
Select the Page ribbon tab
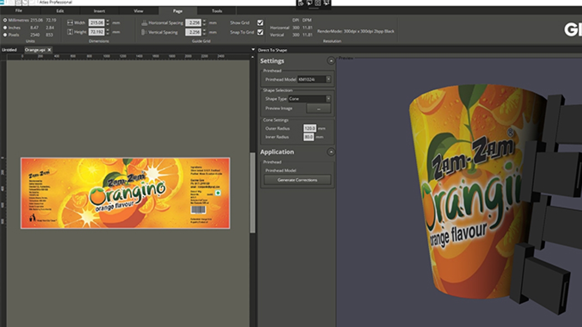click(x=178, y=10)
